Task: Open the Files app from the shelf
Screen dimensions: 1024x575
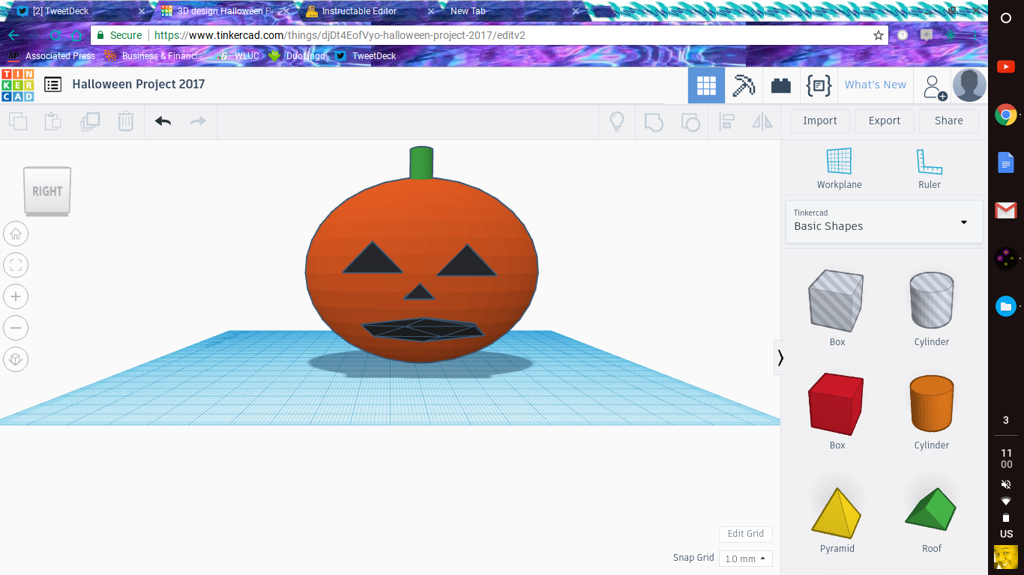Action: (1006, 306)
